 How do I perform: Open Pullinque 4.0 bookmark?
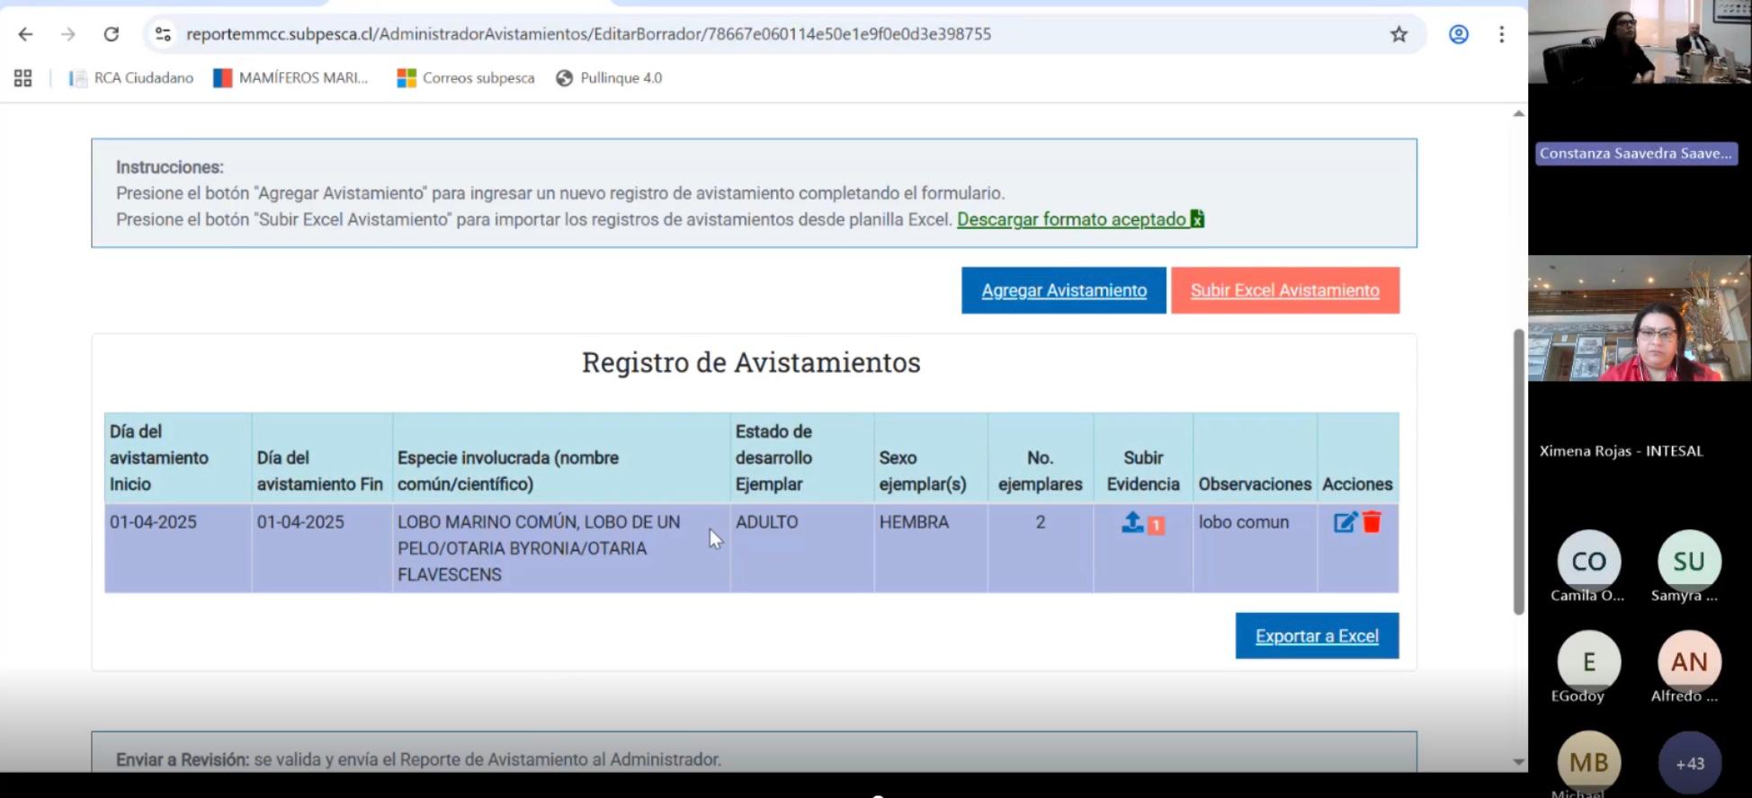tap(610, 78)
